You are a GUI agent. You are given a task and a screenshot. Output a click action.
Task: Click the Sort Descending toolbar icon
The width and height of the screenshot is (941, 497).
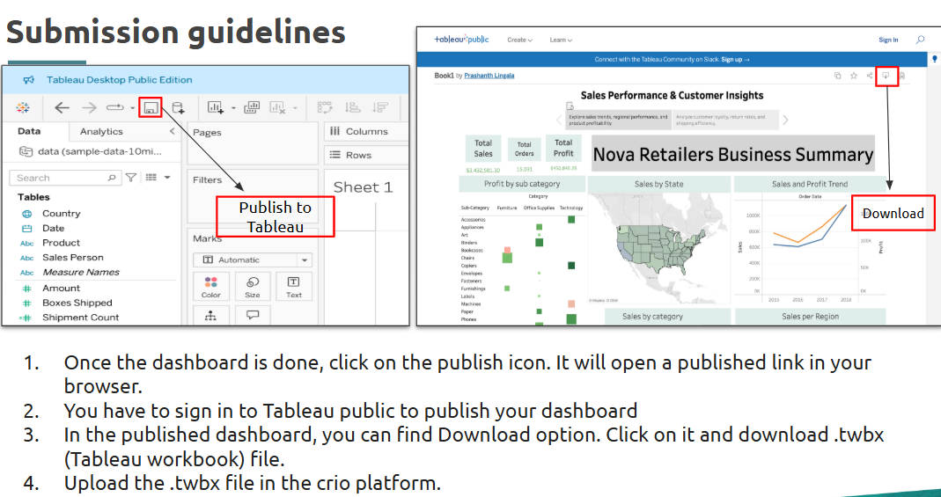pos(380,108)
